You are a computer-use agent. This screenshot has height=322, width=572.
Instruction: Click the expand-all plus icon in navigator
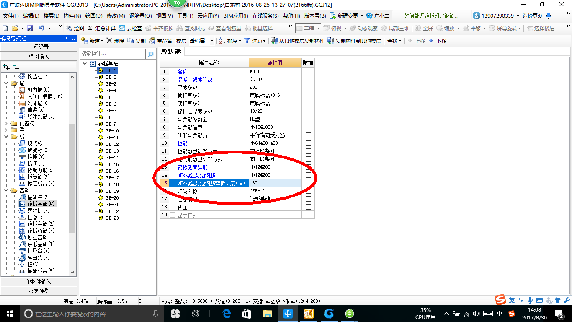(x=6, y=67)
